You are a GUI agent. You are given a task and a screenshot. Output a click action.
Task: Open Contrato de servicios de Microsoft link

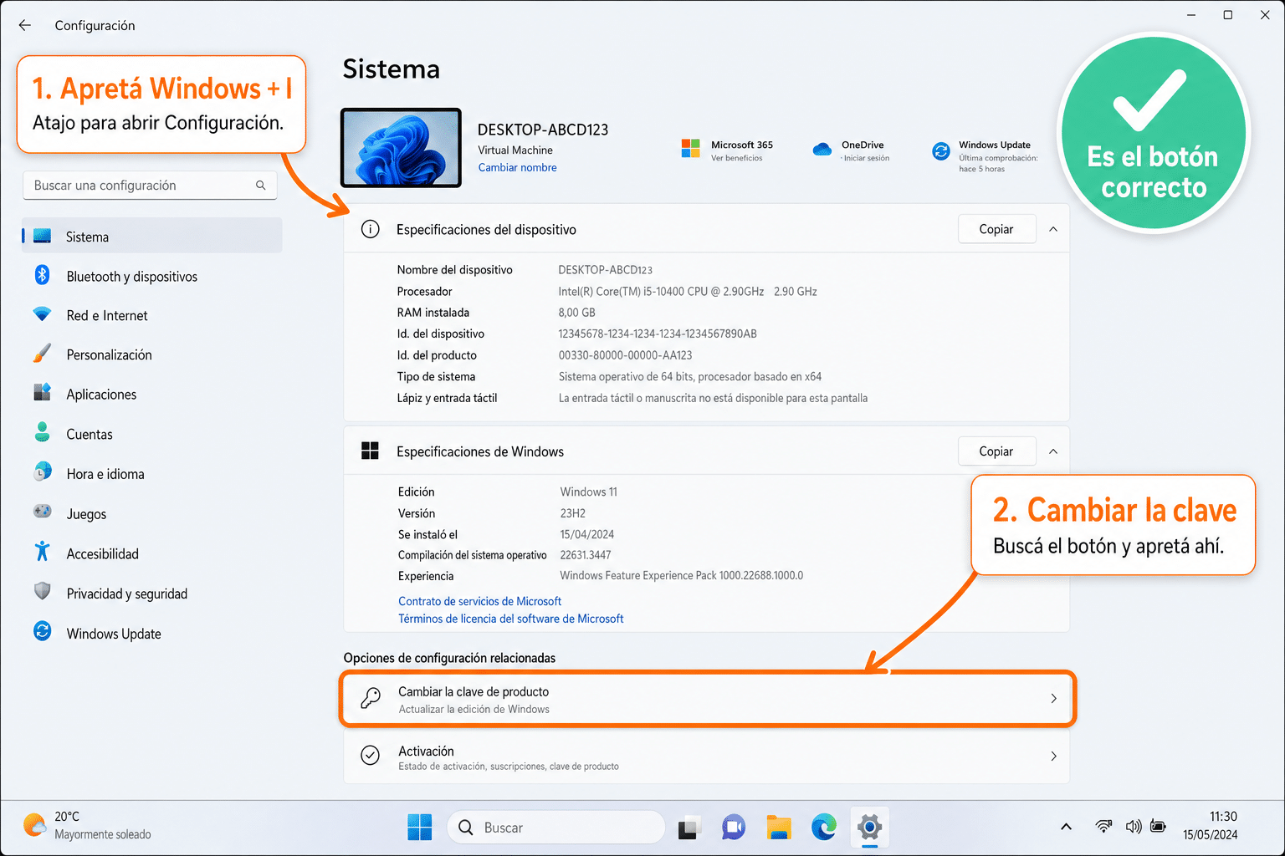pos(479,601)
